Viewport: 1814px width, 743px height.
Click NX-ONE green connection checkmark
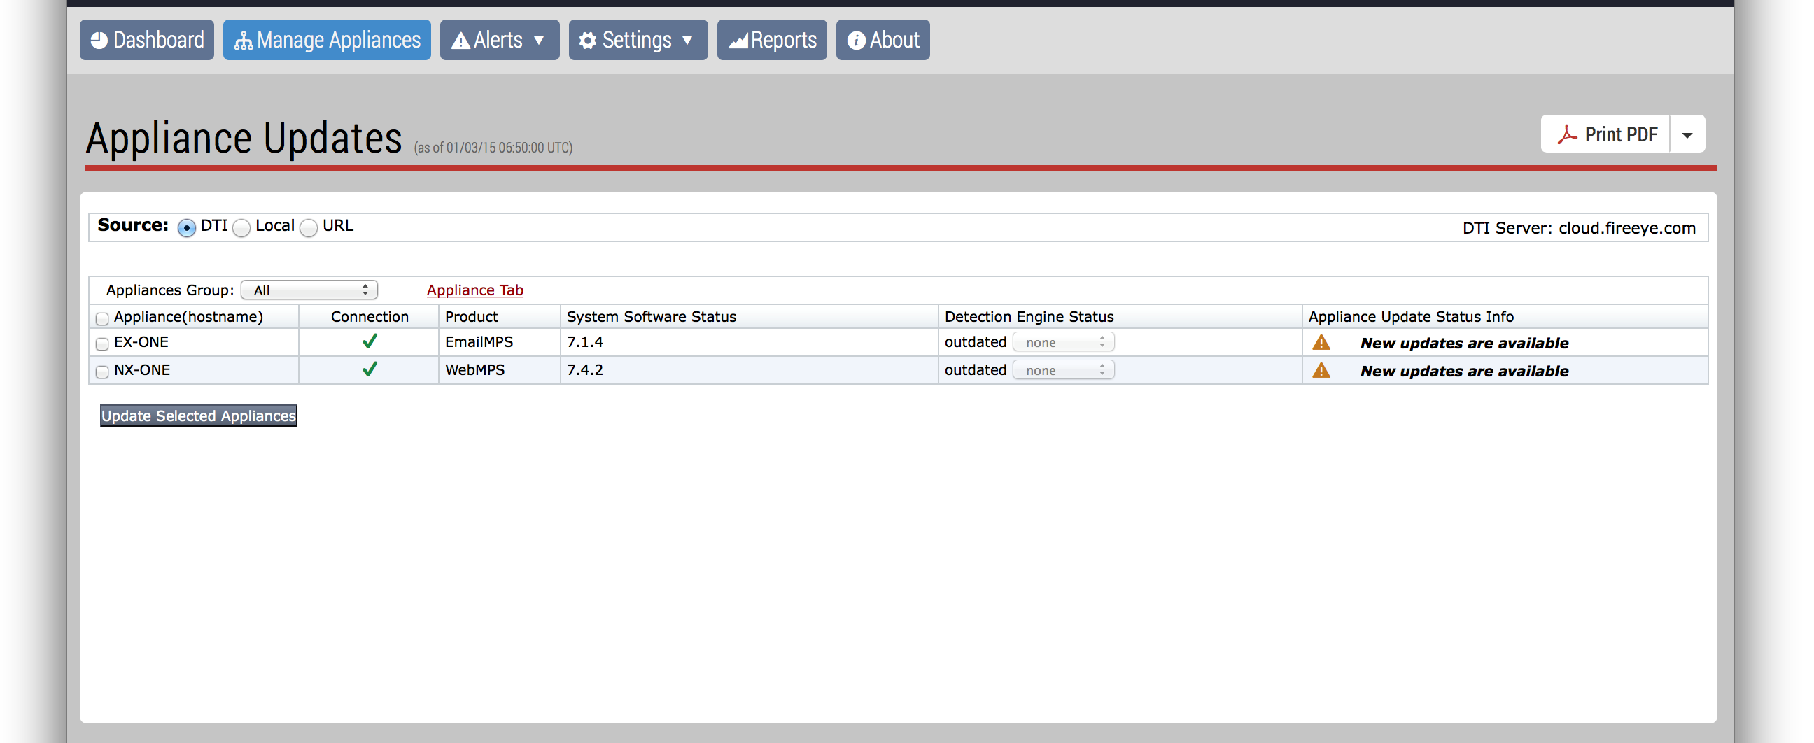click(x=370, y=369)
